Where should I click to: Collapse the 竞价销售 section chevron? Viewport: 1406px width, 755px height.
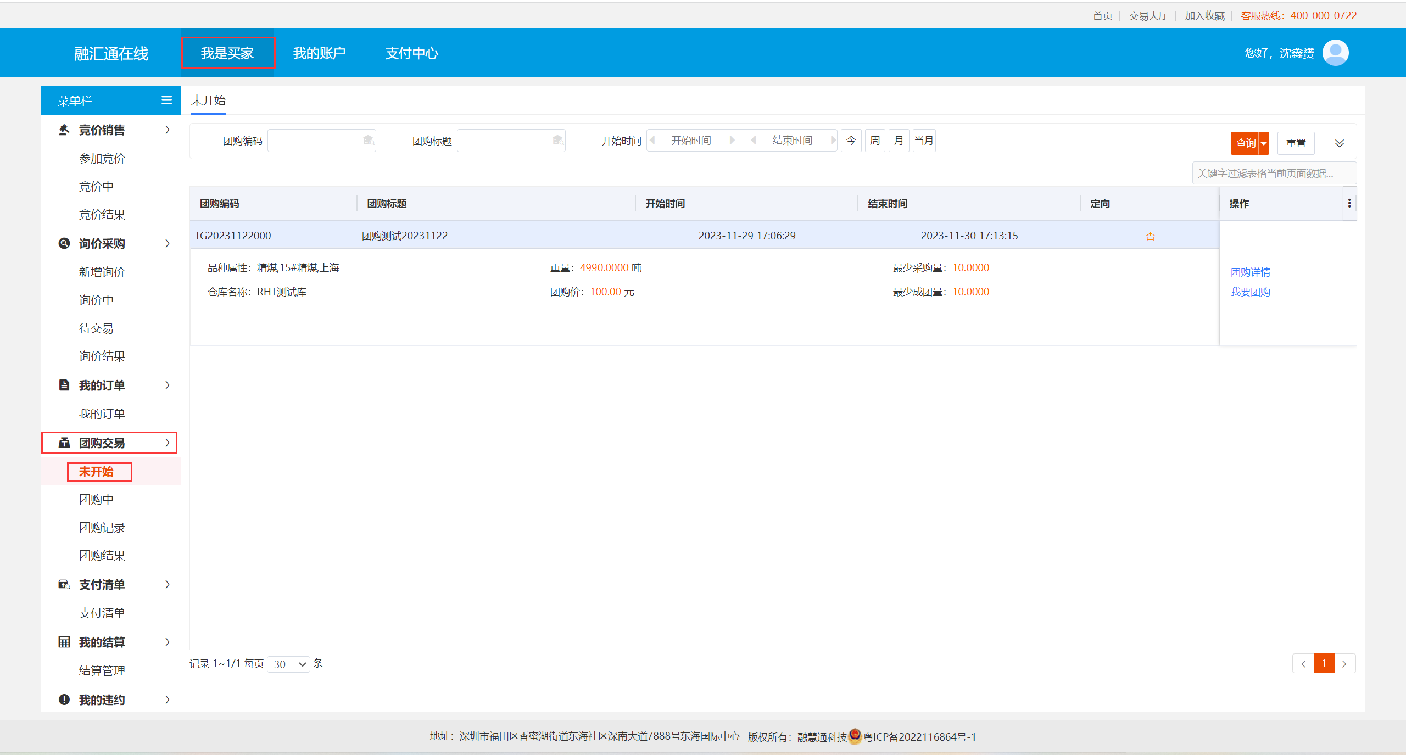pos(168,130)
